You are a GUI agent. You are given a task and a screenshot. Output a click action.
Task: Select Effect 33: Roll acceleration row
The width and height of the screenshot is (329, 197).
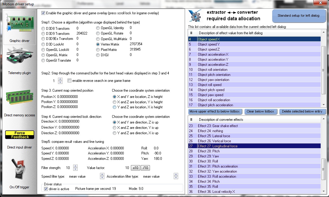255,176
